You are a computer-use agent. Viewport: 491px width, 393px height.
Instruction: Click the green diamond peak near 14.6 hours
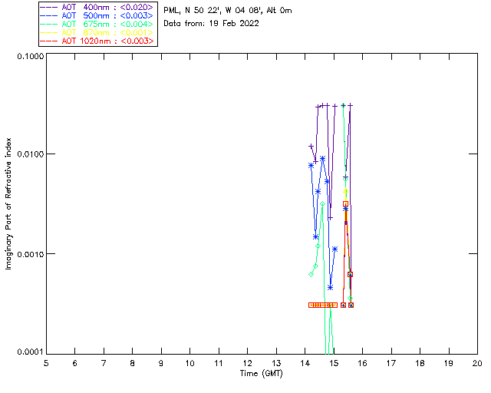click(322, 204)
